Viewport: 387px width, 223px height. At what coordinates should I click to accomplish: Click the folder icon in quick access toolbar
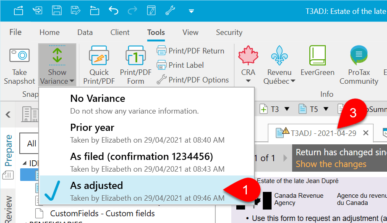click(x=94, y=11)
